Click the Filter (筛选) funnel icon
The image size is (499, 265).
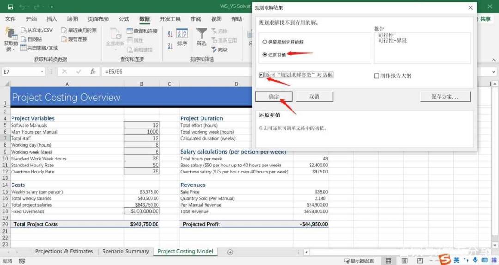point(201,37)
